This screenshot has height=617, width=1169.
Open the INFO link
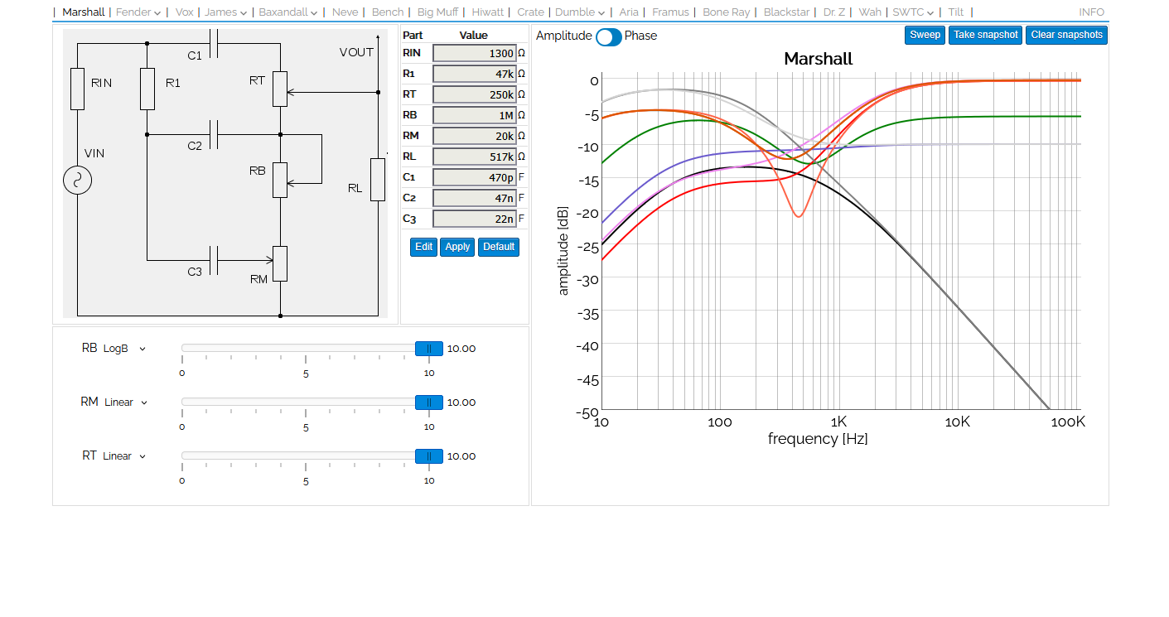[x=1091, y=12]
